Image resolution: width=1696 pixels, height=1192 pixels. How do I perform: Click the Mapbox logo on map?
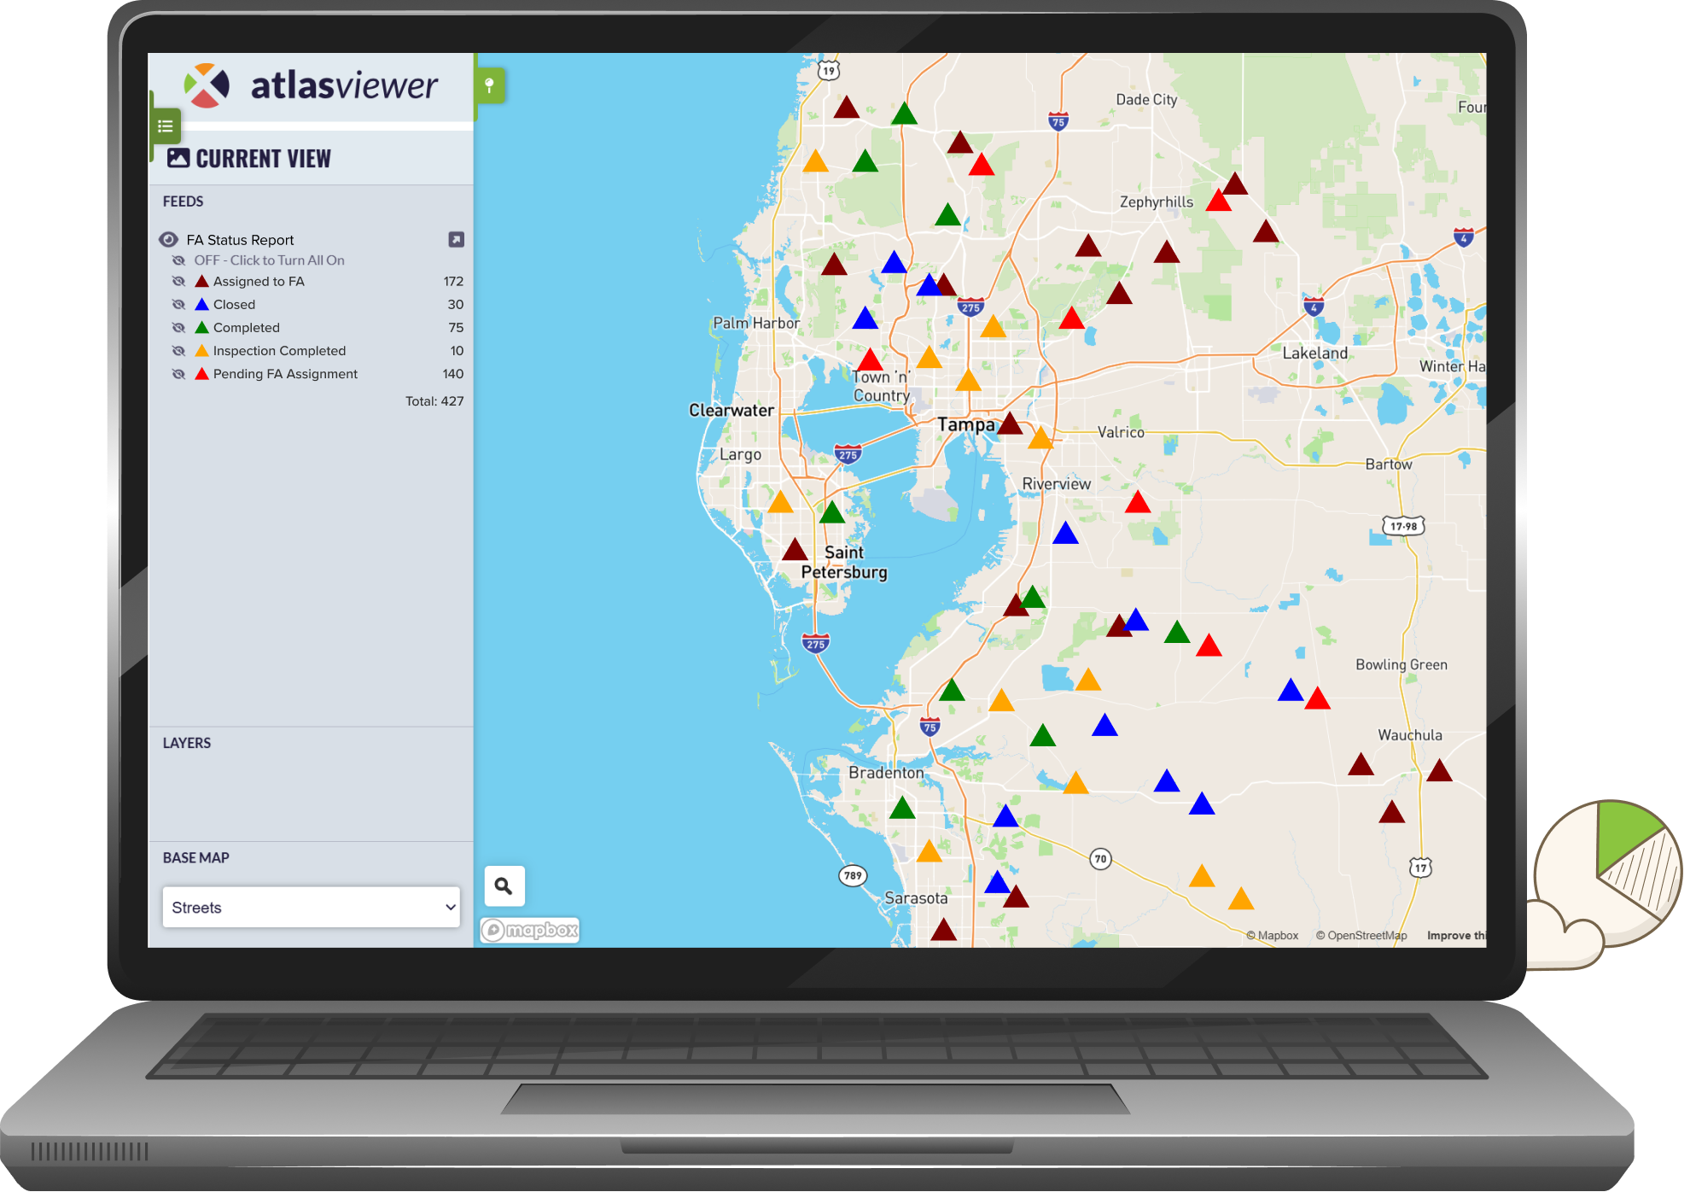click(530, 930)
